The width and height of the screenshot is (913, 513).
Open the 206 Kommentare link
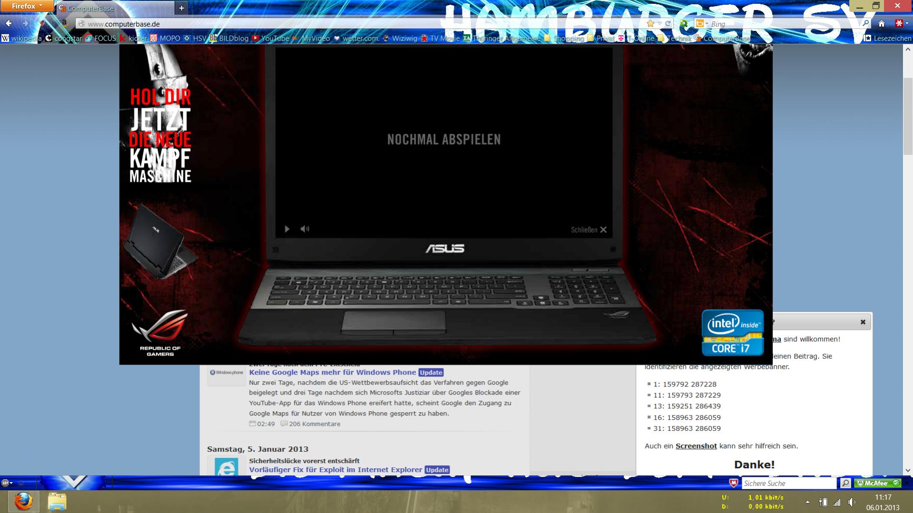(x=314, y=424)
